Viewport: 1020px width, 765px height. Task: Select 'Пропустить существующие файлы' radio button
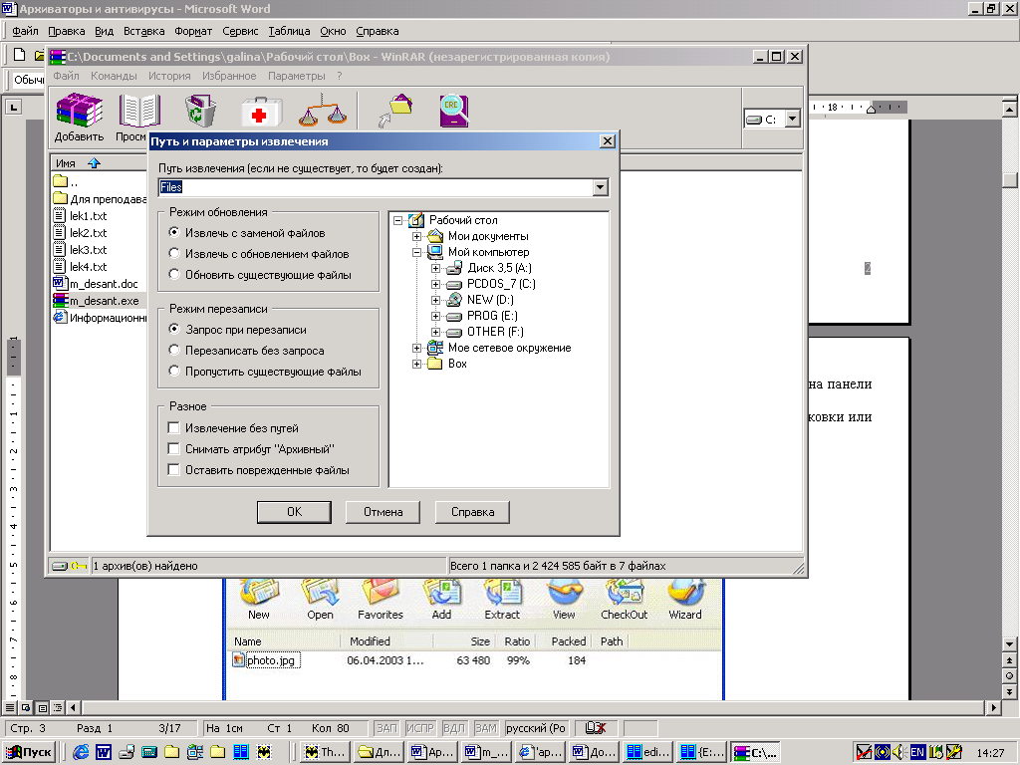click(x=173, y=371)
